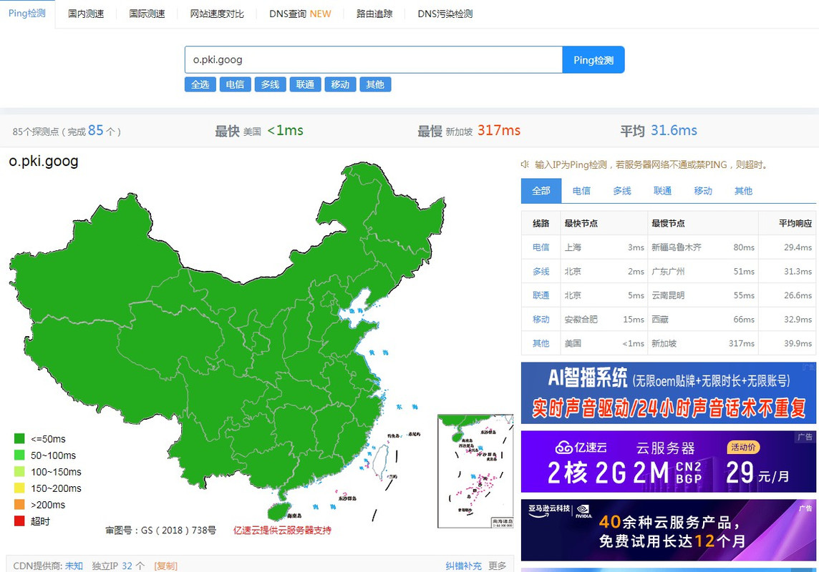Open 路由追踪 tab

[374, 14]
